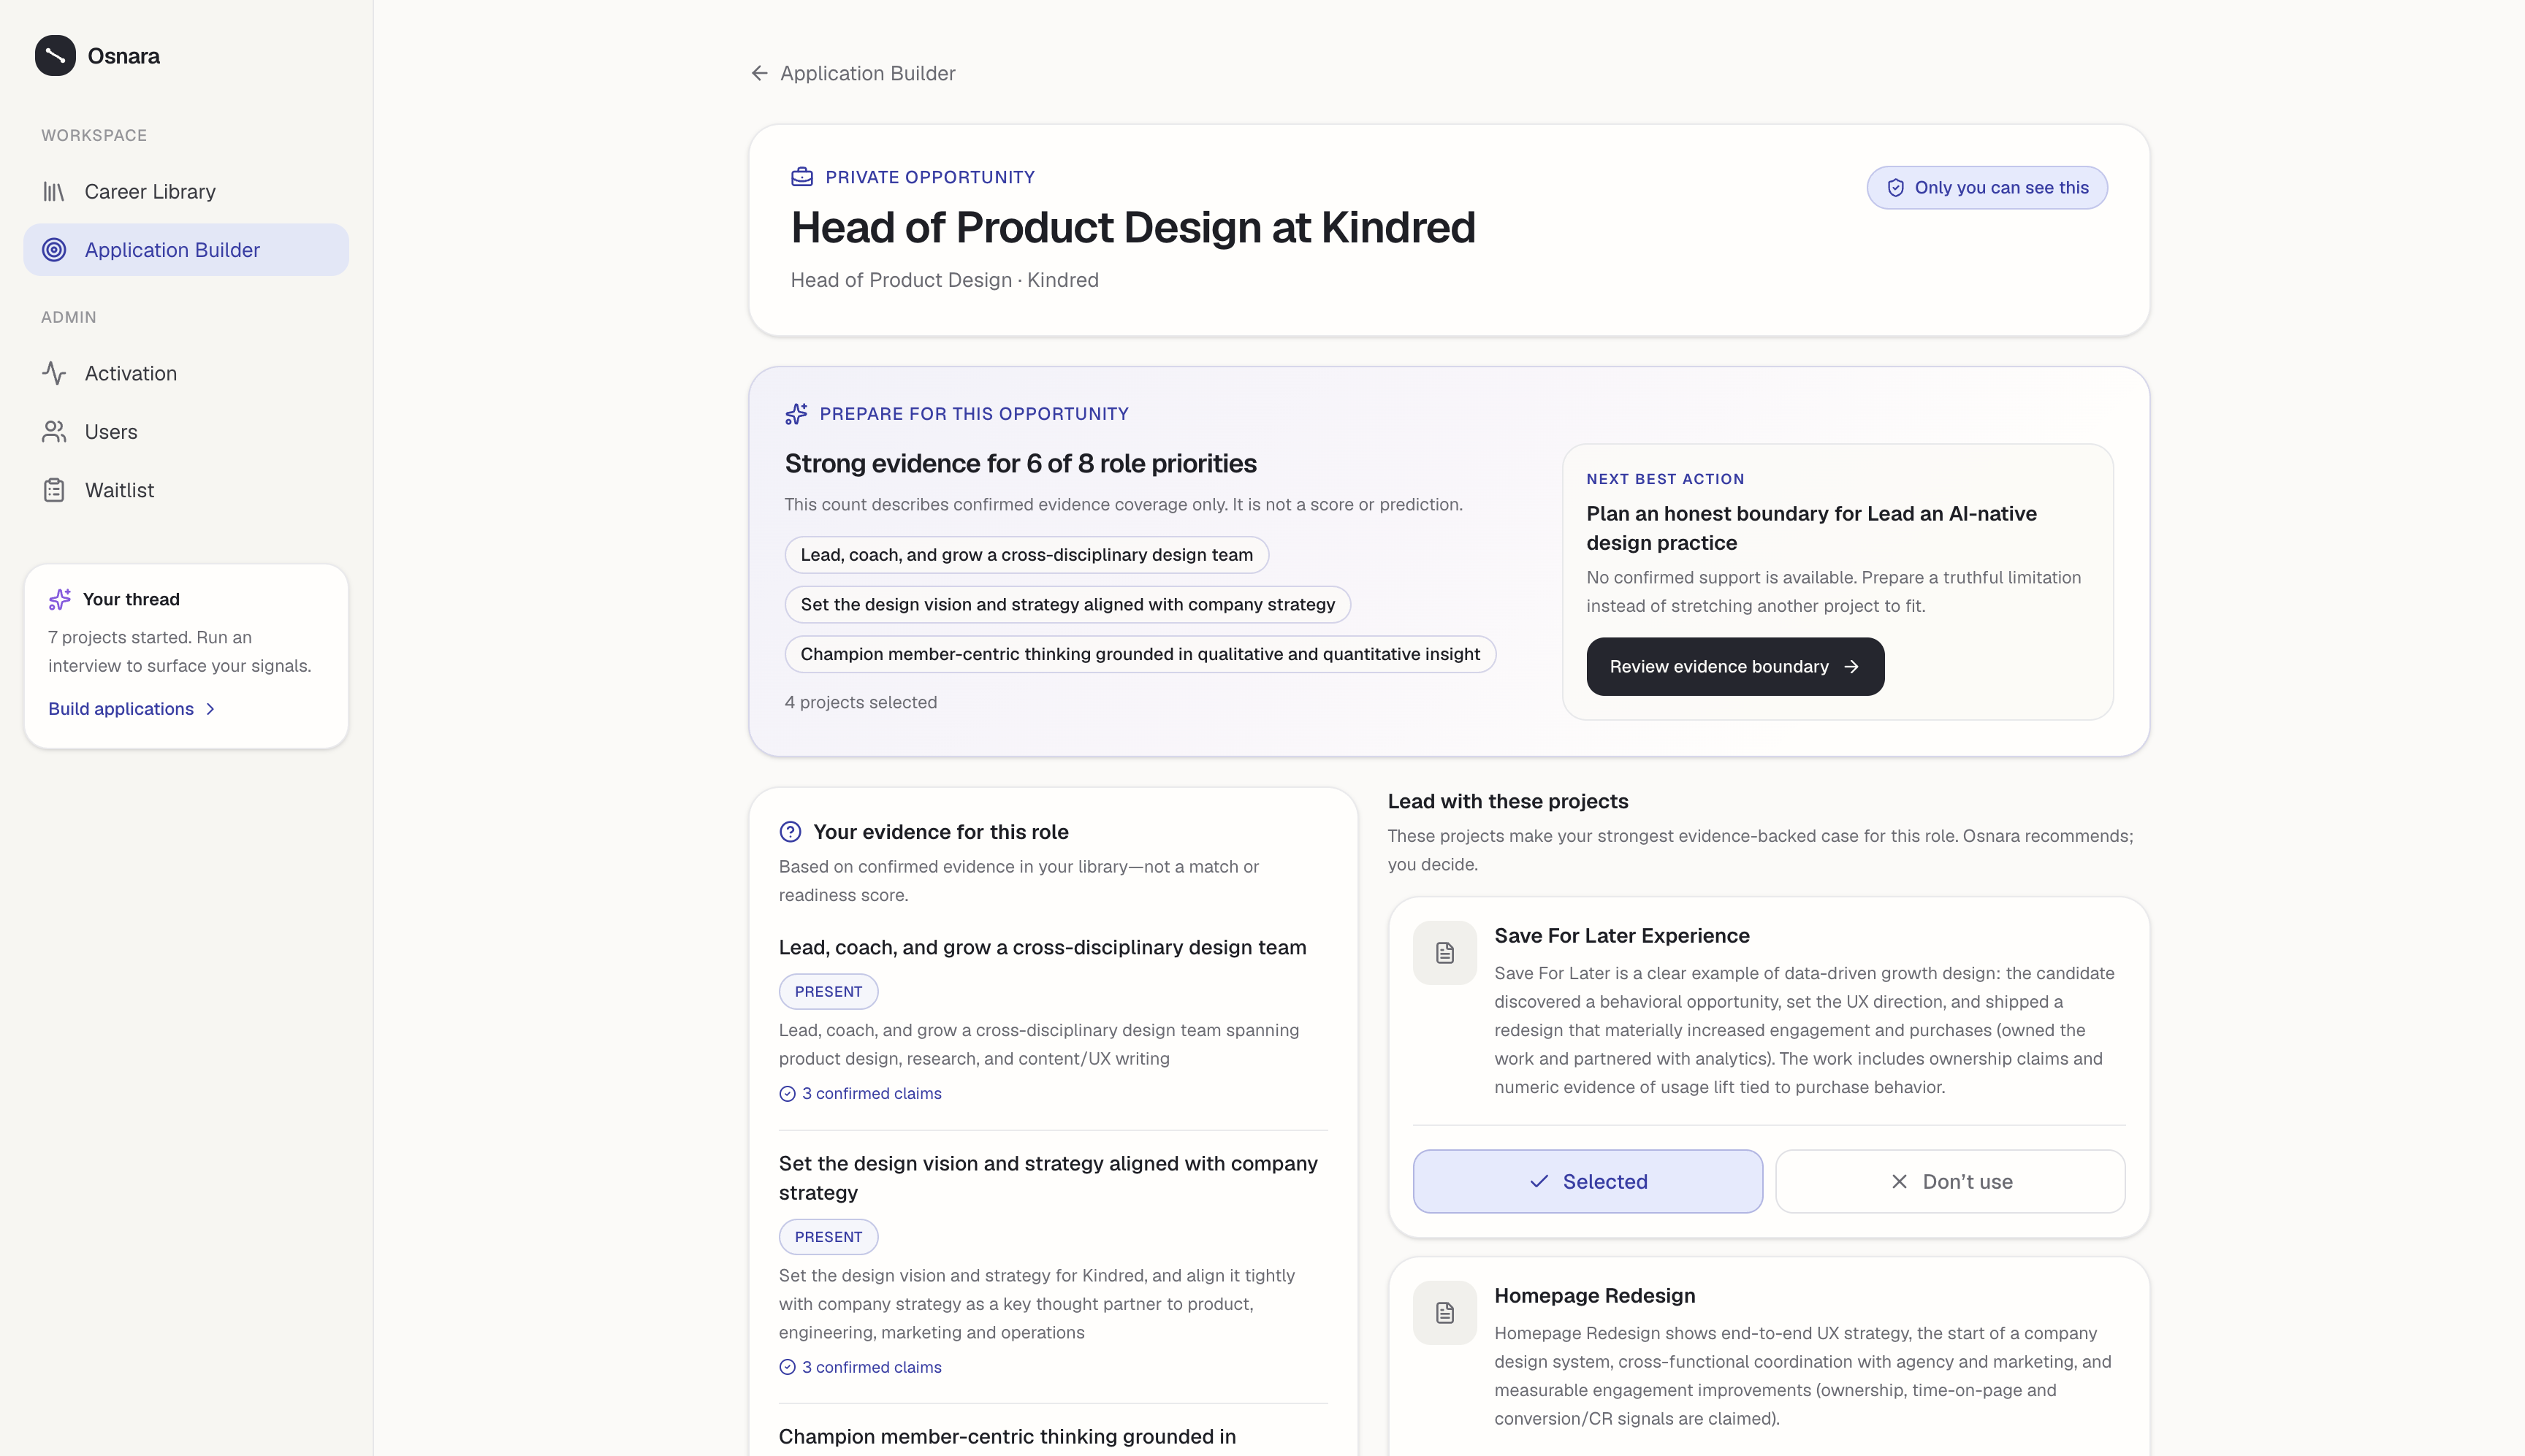Open the Users admin page

coord(186,432)
